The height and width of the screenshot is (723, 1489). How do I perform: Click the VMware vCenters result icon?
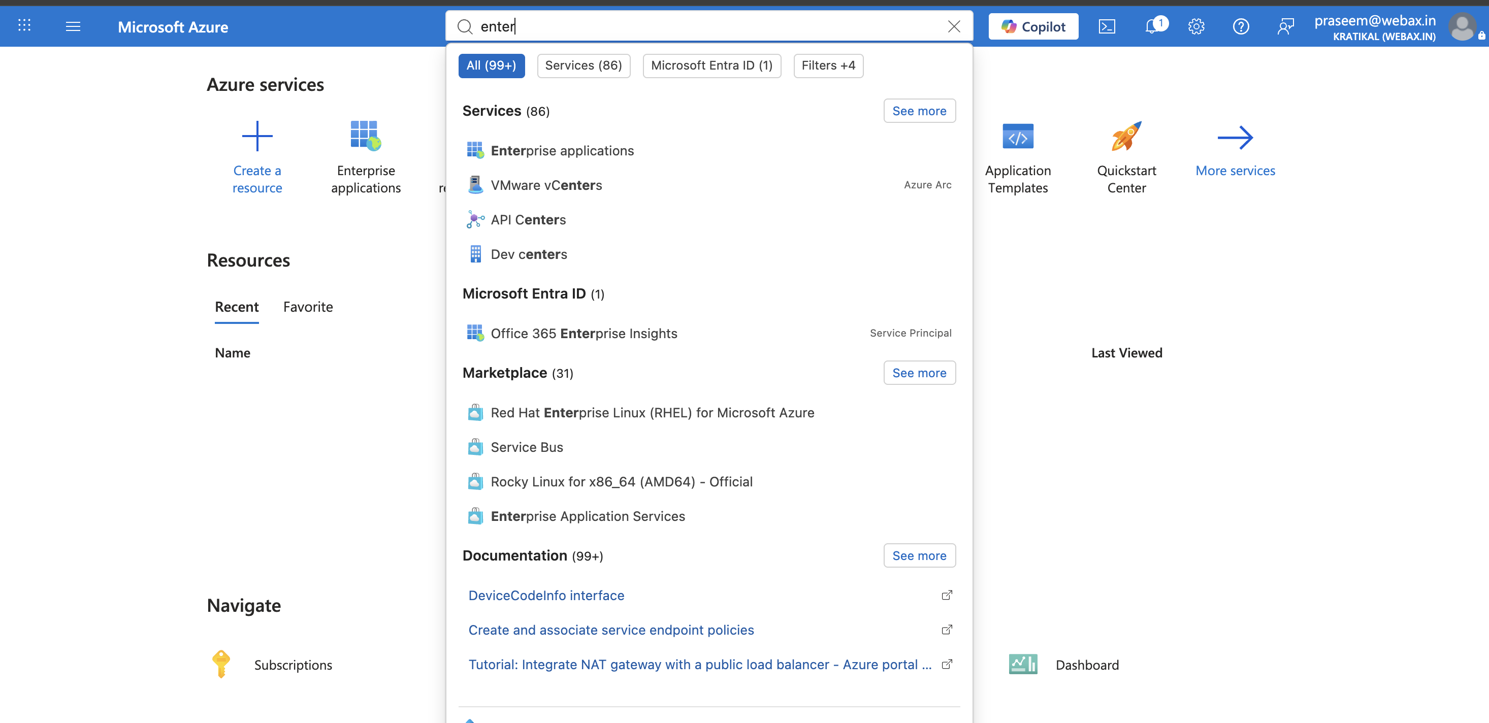[475, 185]
